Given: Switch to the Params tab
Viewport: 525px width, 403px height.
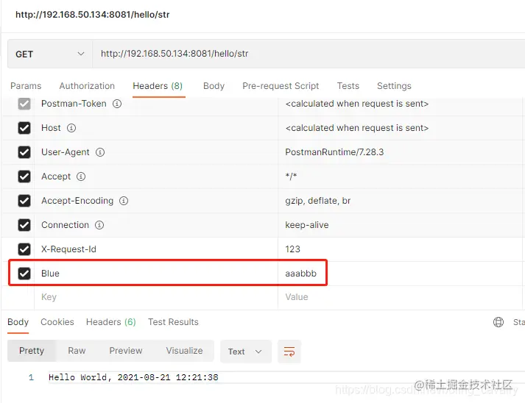Looking at the screenshot, I should coord(26,86).
